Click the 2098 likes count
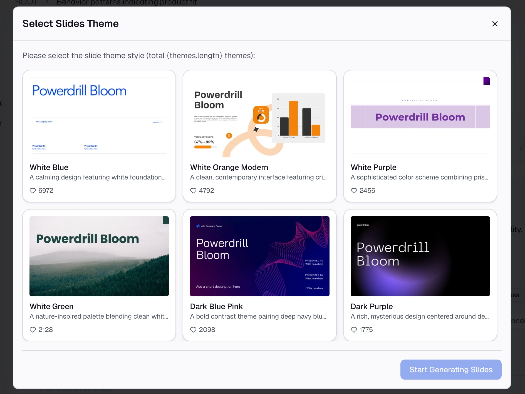Viewport: 525px width, 394px height. pyautogui.click(x=207, y=330)
